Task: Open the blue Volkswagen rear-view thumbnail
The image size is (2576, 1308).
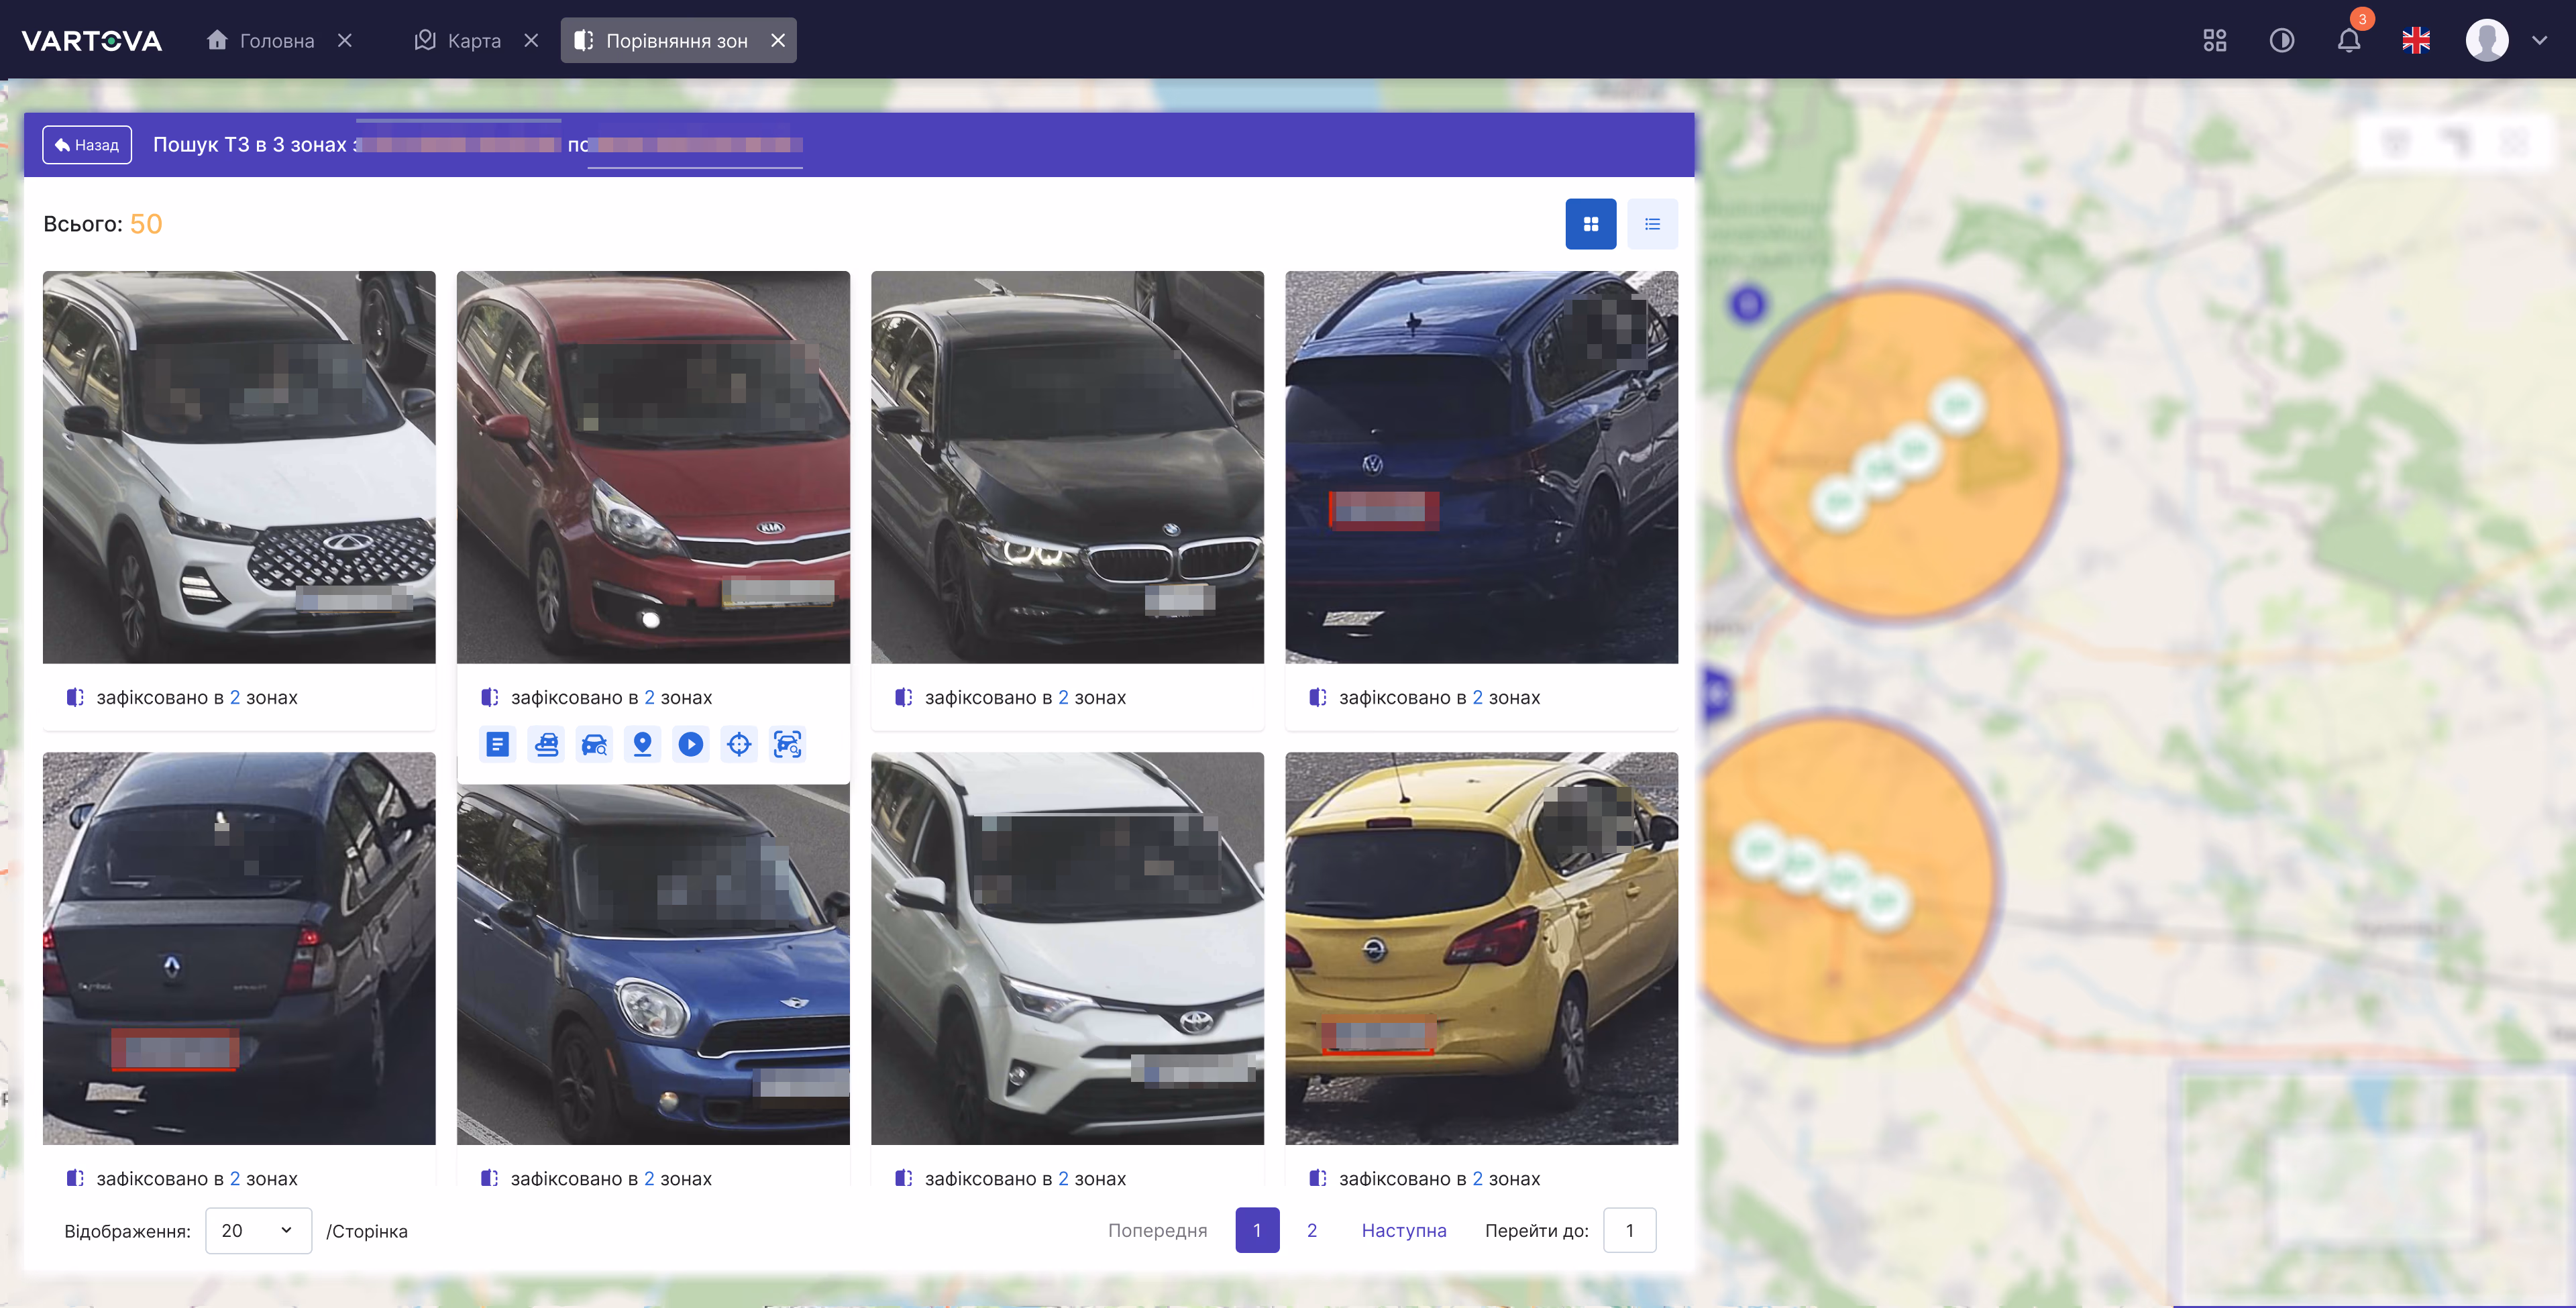Action: (x=1481, y=467)
